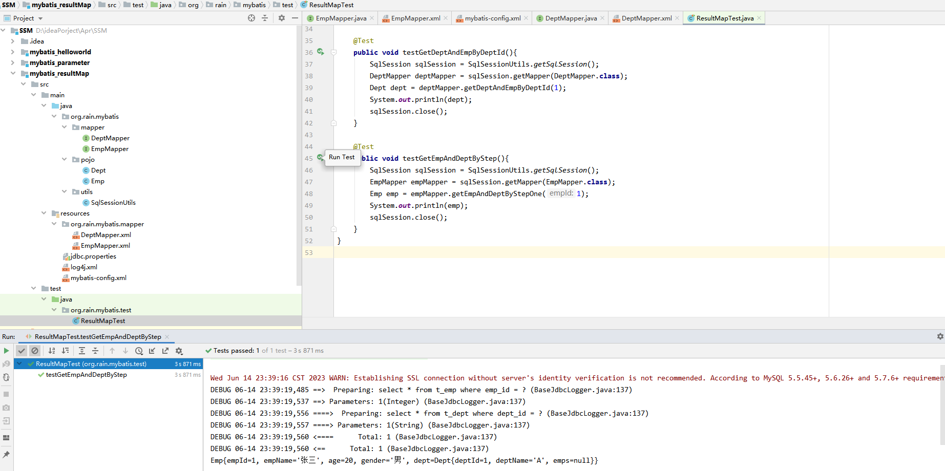Collapse the mapper package

click(x=64, y=127)
